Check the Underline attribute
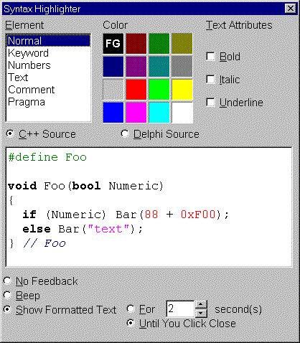 210,103
